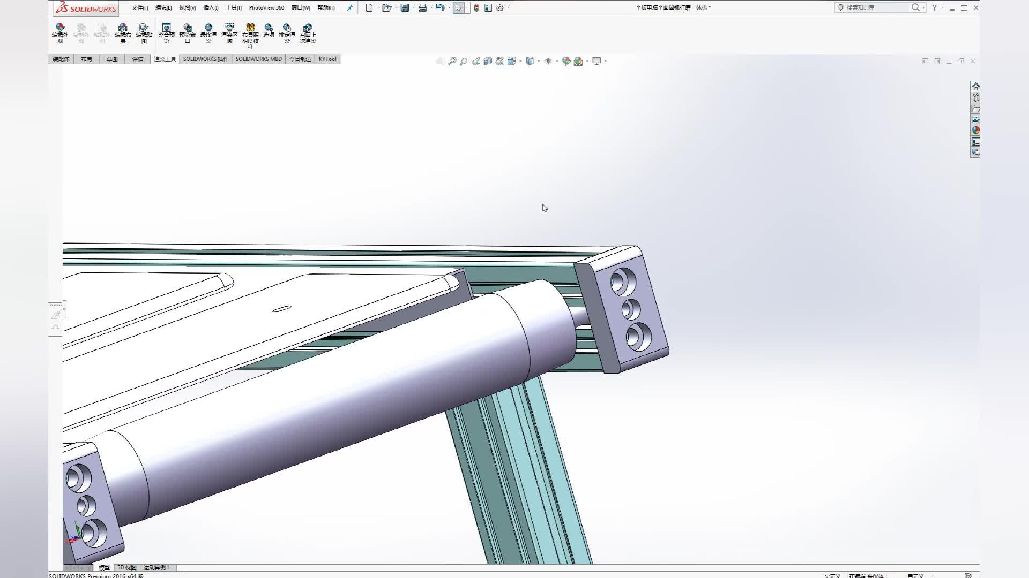Open the PhotoView 360 menu
Viewport: 1029px width, 578px height.
(x=266, y=7)
